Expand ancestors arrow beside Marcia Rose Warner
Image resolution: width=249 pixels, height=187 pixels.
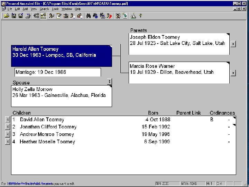pos(233,73)
